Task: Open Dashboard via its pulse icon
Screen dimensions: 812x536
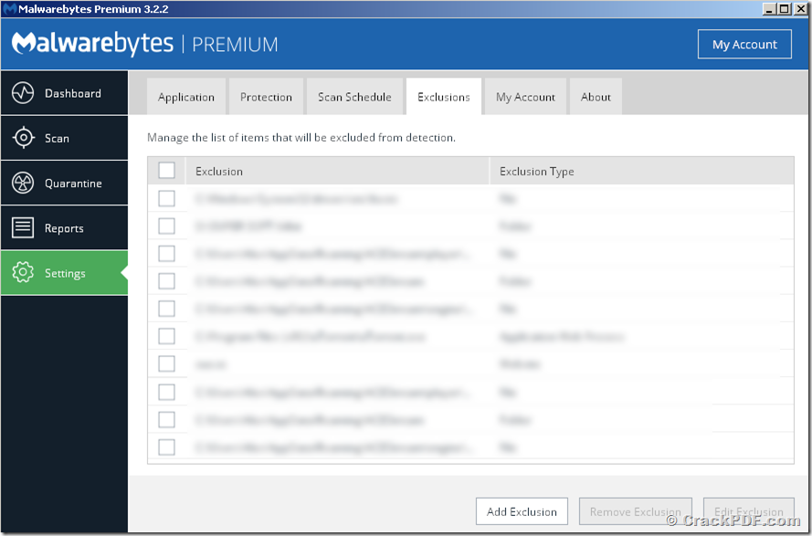Action: point(23,93)
